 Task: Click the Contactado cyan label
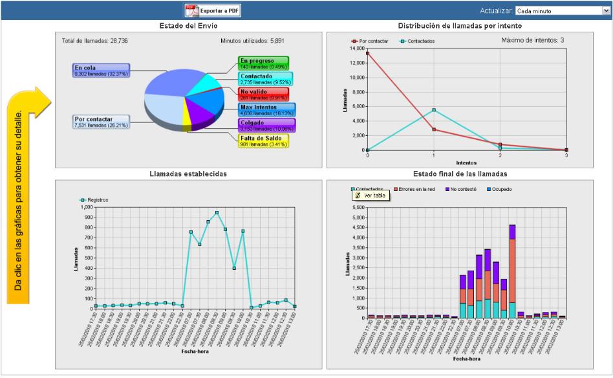click(266, 79)
